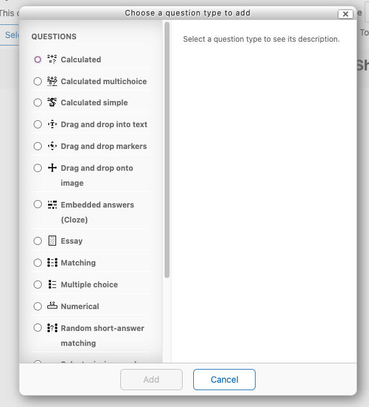The width and height of the screenshot is (369, 407).
Task: Click the Drag and drop onto image icon
Action: click(52, 168)
